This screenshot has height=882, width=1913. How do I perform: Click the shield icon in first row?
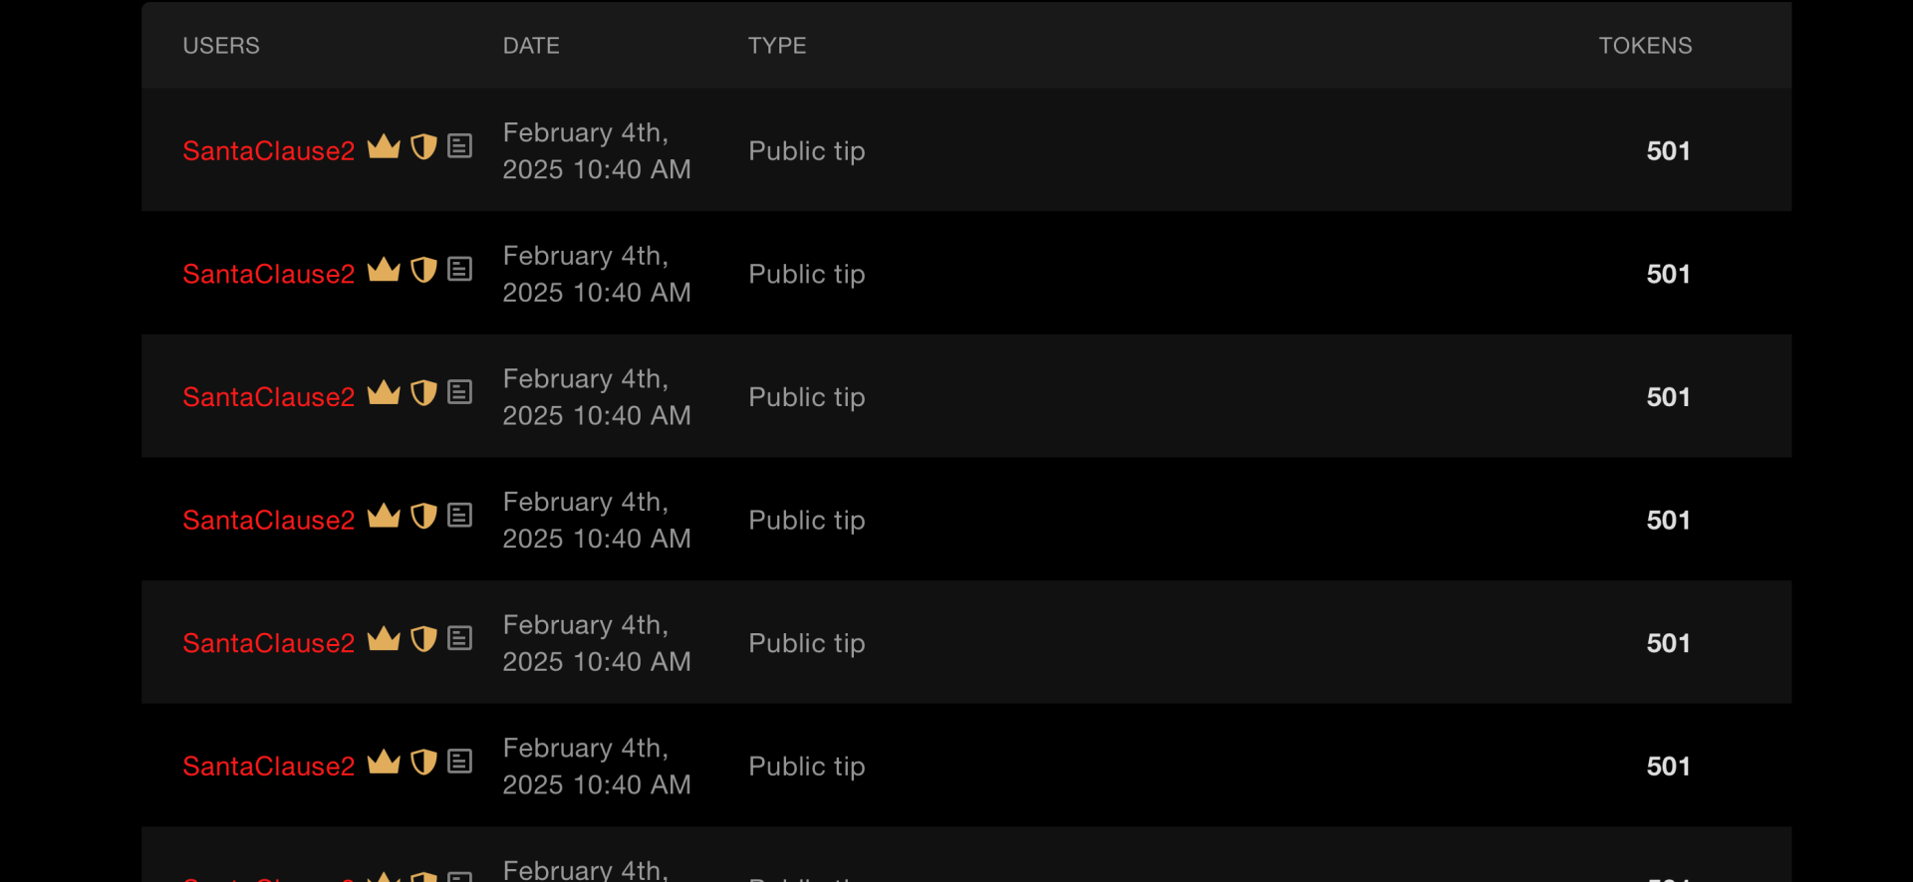tap(423, 147)
